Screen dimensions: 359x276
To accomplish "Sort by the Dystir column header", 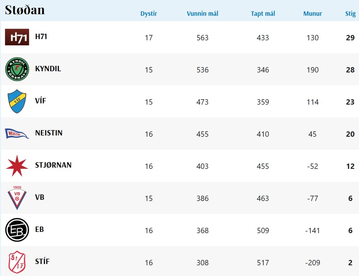I will (149, 14).
